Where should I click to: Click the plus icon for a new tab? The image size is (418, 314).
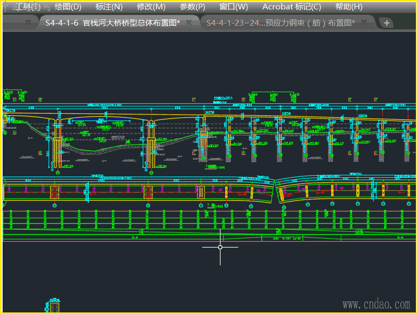click(x=387, y=23)
